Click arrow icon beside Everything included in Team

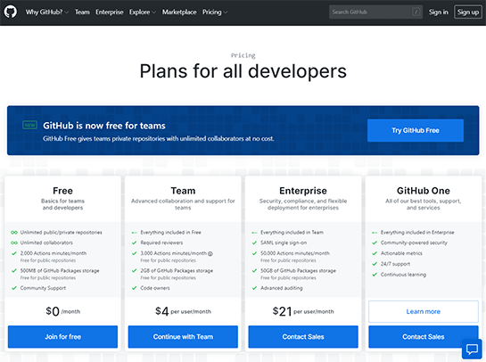coord(254,233)
